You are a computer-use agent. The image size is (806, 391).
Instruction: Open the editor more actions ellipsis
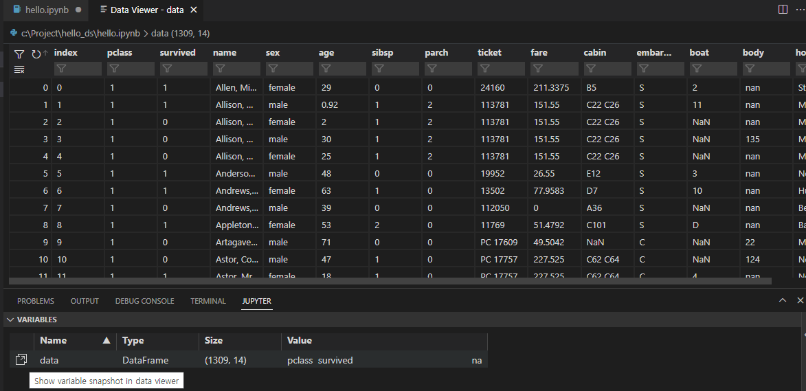click(800, 10)
